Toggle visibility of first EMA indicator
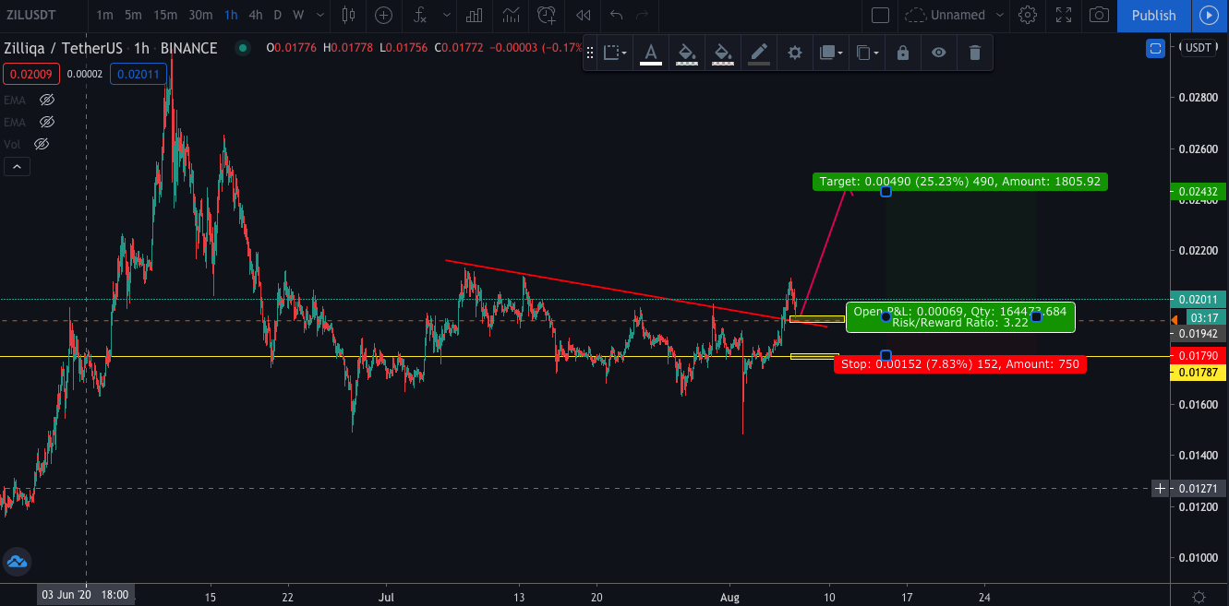 coord(47,100)
